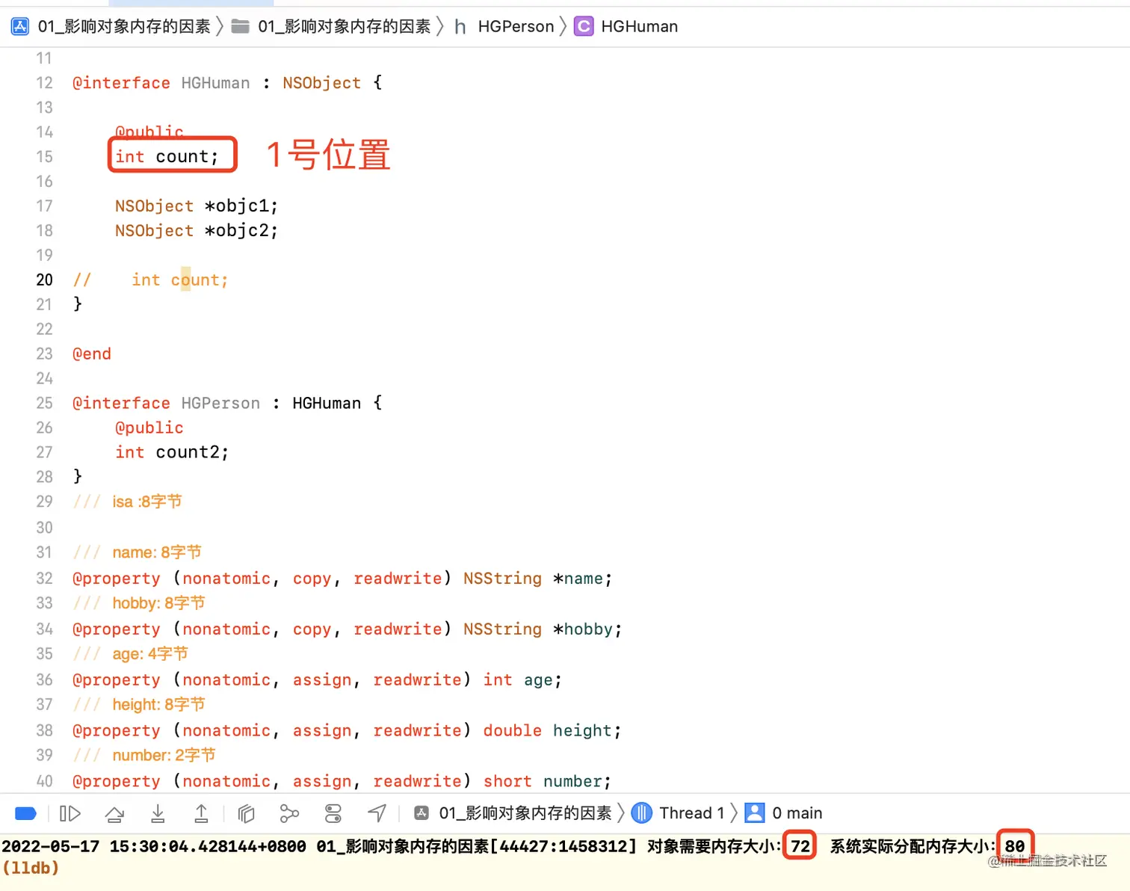Viewport: 1130px width, 891px height.
Task: Click 'NSObject *objc1;' text
Action: coord(197,206)
